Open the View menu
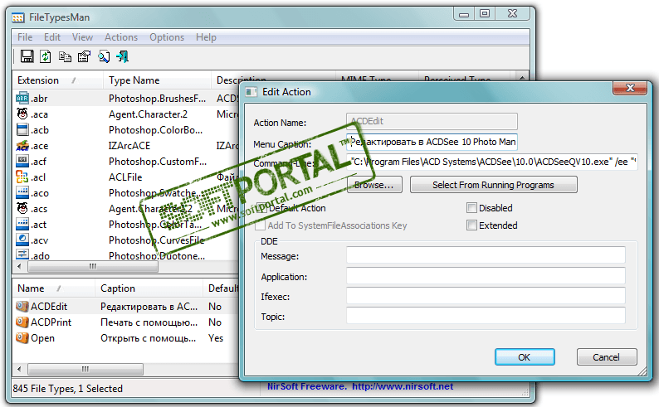 click(82, 37)
